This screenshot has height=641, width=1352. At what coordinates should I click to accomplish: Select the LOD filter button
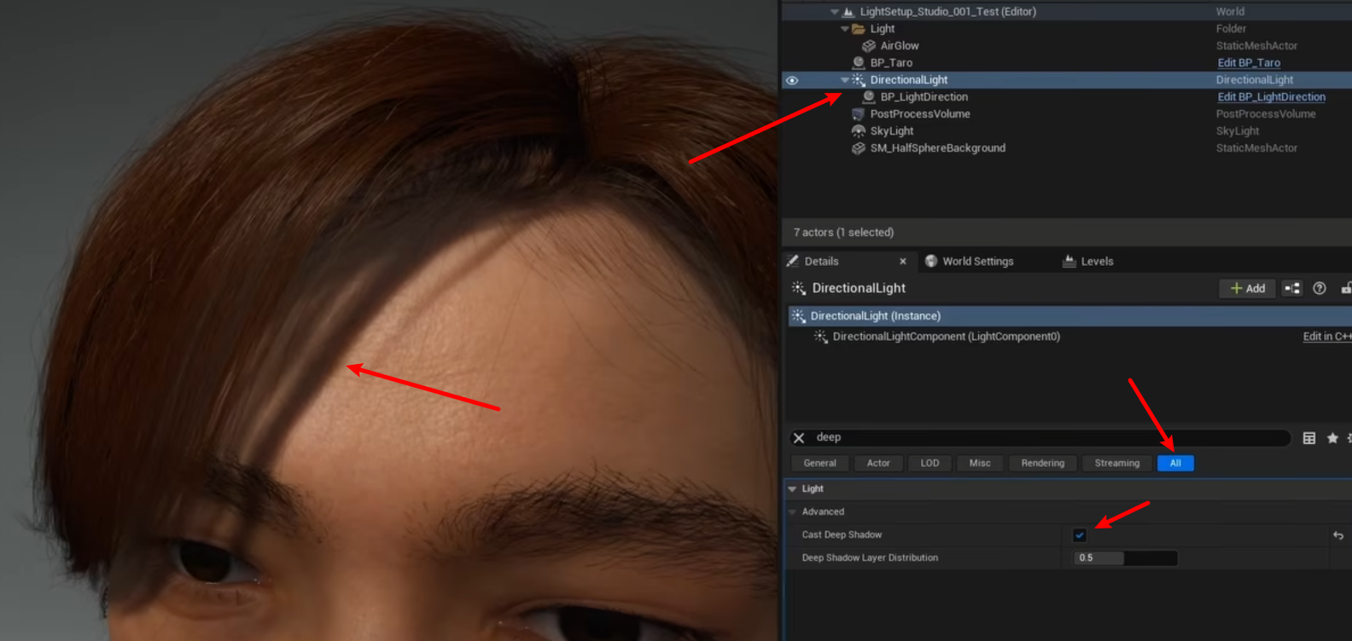point(929,464)
